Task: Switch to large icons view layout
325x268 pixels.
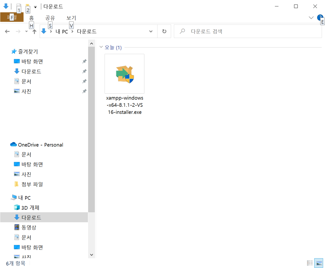Action: point(319,263)
